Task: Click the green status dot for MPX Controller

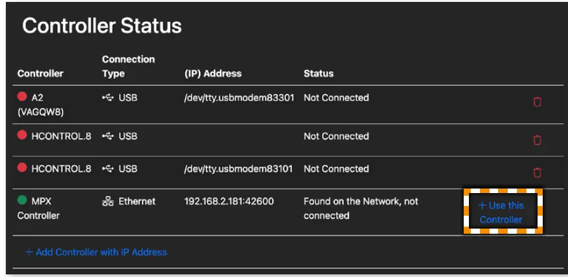Action: [22, 201]
